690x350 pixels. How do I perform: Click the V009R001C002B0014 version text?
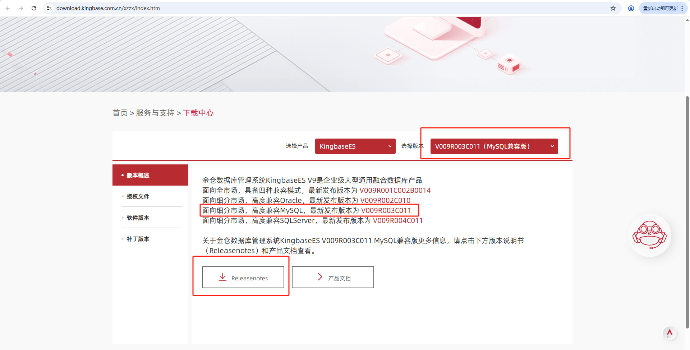[x=395, y=190]
